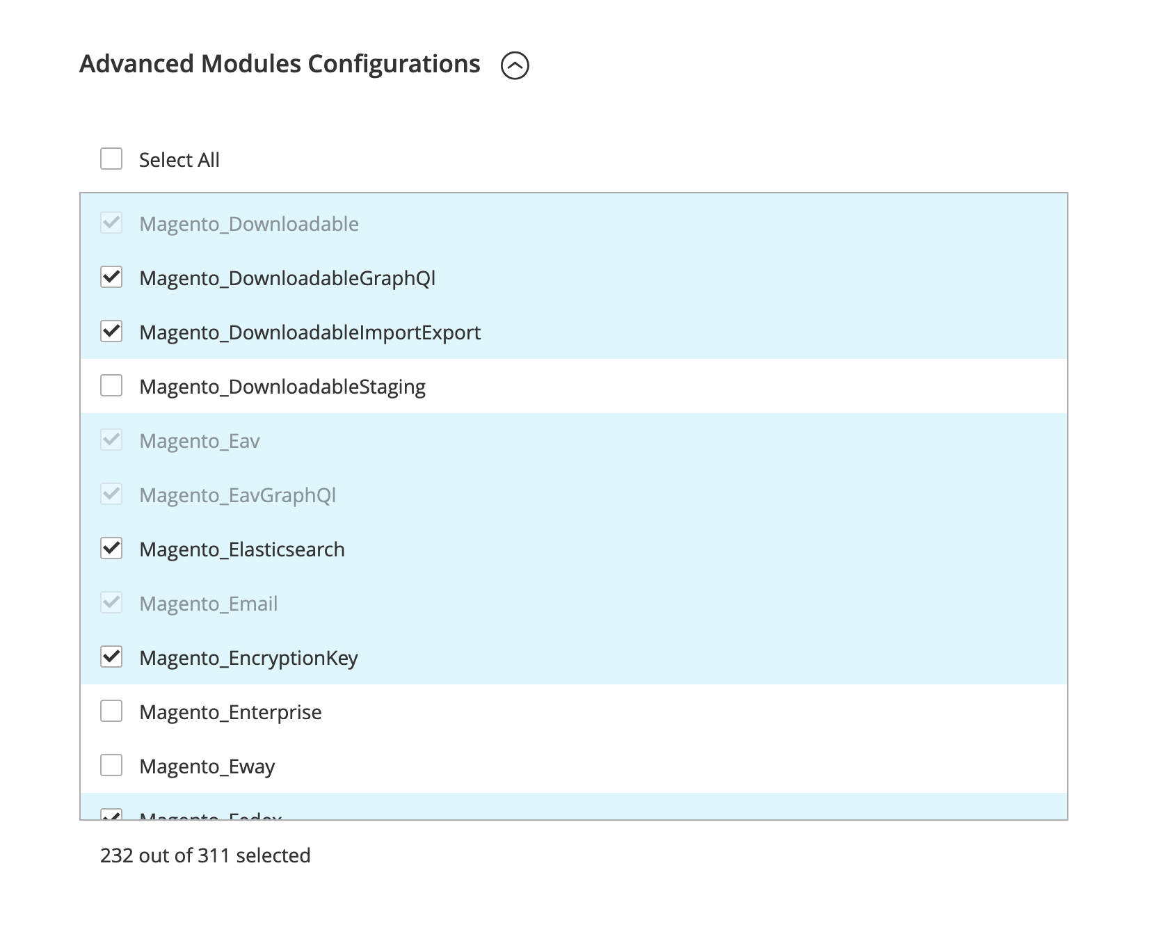Screen dimensions: 1170x925
Task: Click the Magento_Enterprise module name
Action: tap(230, 712)
